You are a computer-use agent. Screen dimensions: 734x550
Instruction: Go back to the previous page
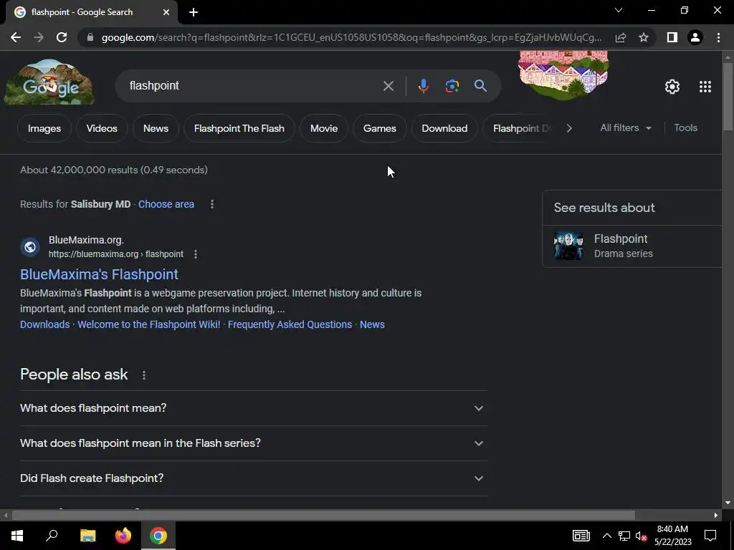[x=16, y=37]
